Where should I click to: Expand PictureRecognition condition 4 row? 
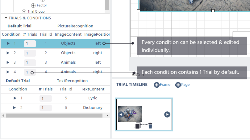(8, 72)
